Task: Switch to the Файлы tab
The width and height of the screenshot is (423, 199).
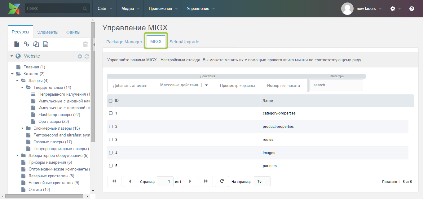Action: click(x=73, y=32)
